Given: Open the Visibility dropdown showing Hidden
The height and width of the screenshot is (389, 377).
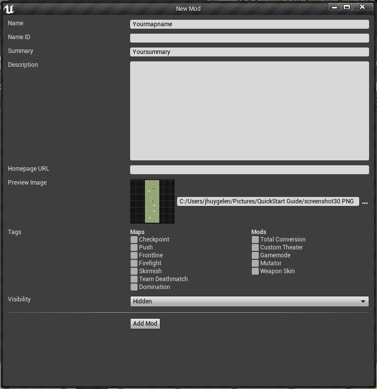Looking at the screenshot, I should pos(249,301).
